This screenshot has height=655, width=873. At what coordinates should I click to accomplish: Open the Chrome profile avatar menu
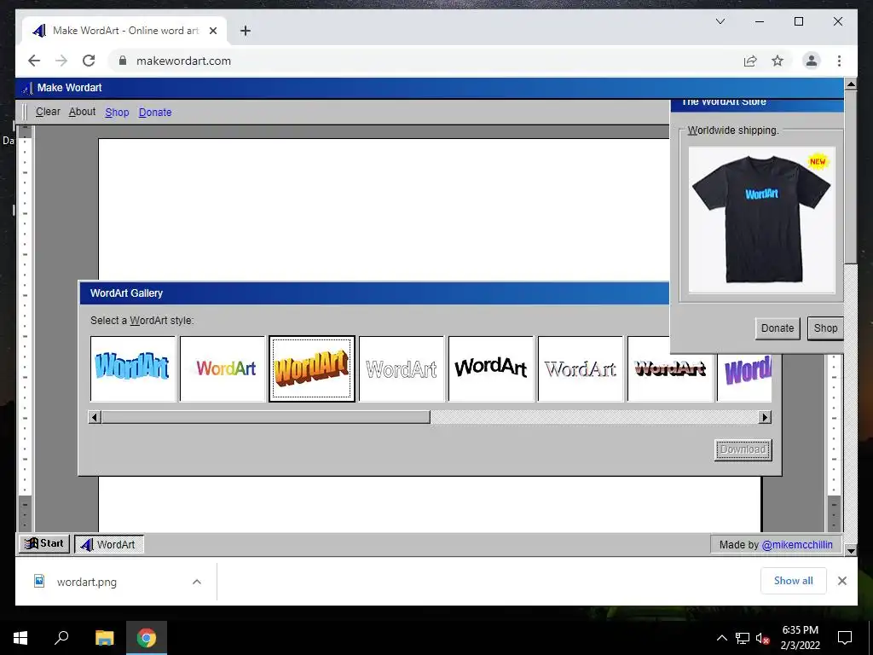812,61
